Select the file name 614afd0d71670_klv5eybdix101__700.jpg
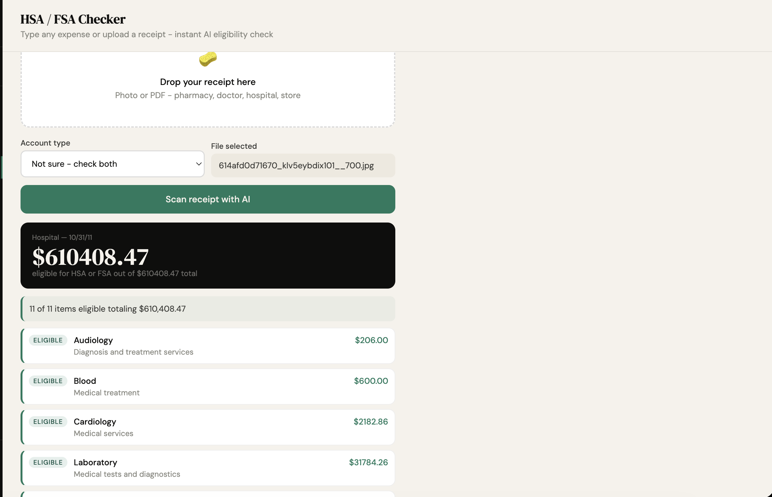The image size is (772, 497). [303, 165]
